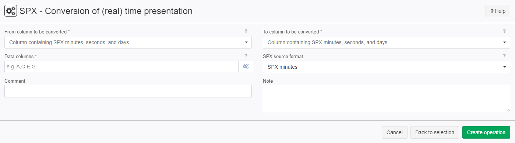Show help tooltip for From column field
This screenshot has width=515, height=143.
[246, 31]
